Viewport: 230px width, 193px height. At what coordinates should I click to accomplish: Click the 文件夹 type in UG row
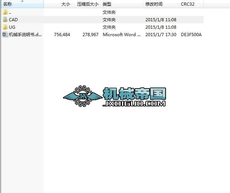[109, 27]
